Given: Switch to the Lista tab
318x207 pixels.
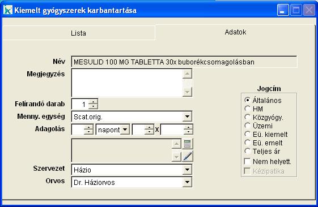Looking at the screenshot, I should click(79, 33).
